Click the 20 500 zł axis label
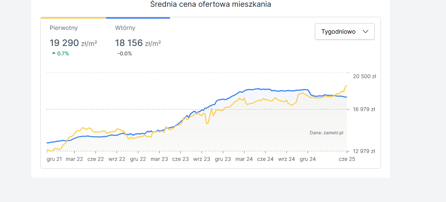446x202 pixels. click(x=364, y=76)
